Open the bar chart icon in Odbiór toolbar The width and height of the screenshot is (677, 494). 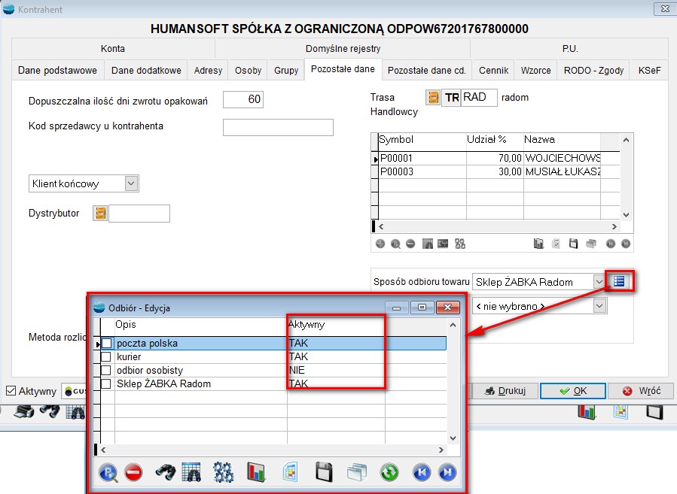click(257, 472)
